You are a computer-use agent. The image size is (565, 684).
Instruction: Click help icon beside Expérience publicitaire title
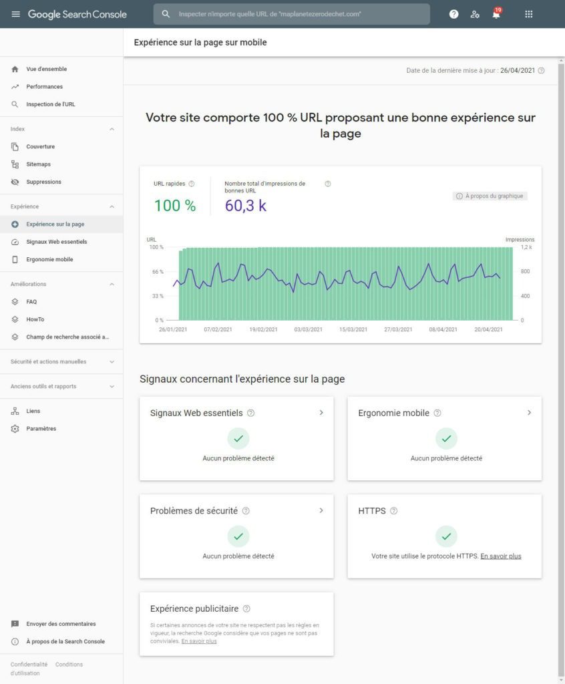click(x=246, y=609)
